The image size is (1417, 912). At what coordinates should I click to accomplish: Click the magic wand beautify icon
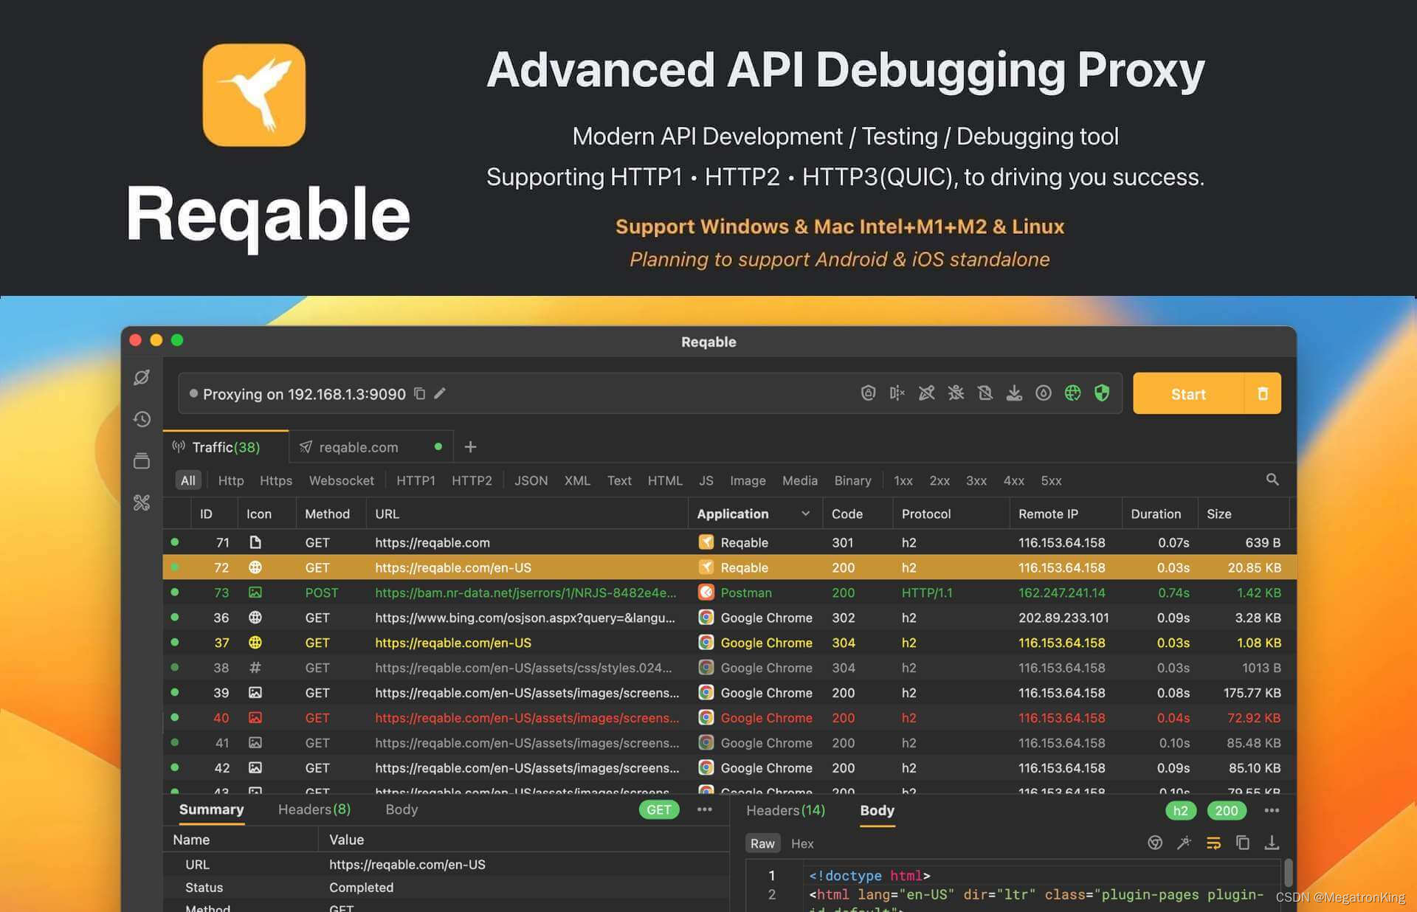click(1184, 843)
